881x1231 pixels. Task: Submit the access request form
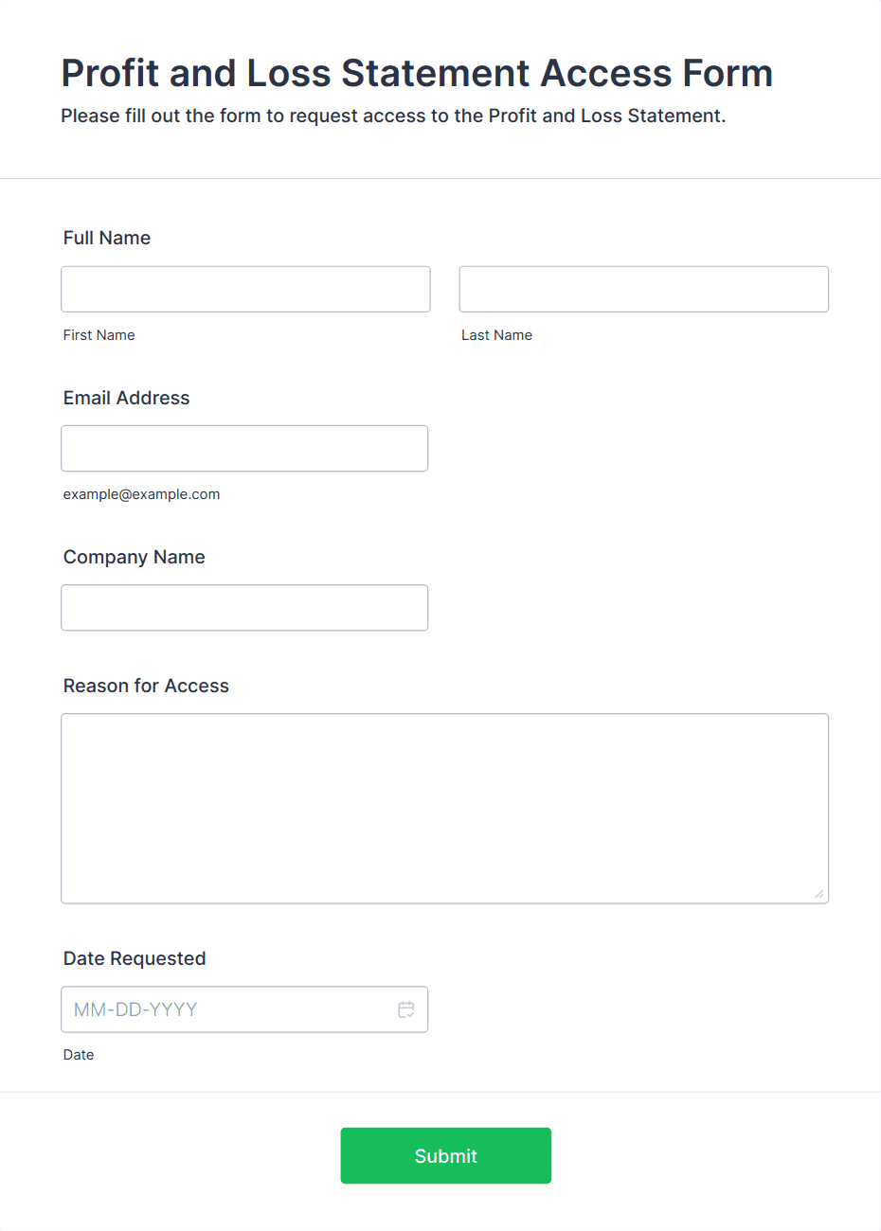(446, 1155)
